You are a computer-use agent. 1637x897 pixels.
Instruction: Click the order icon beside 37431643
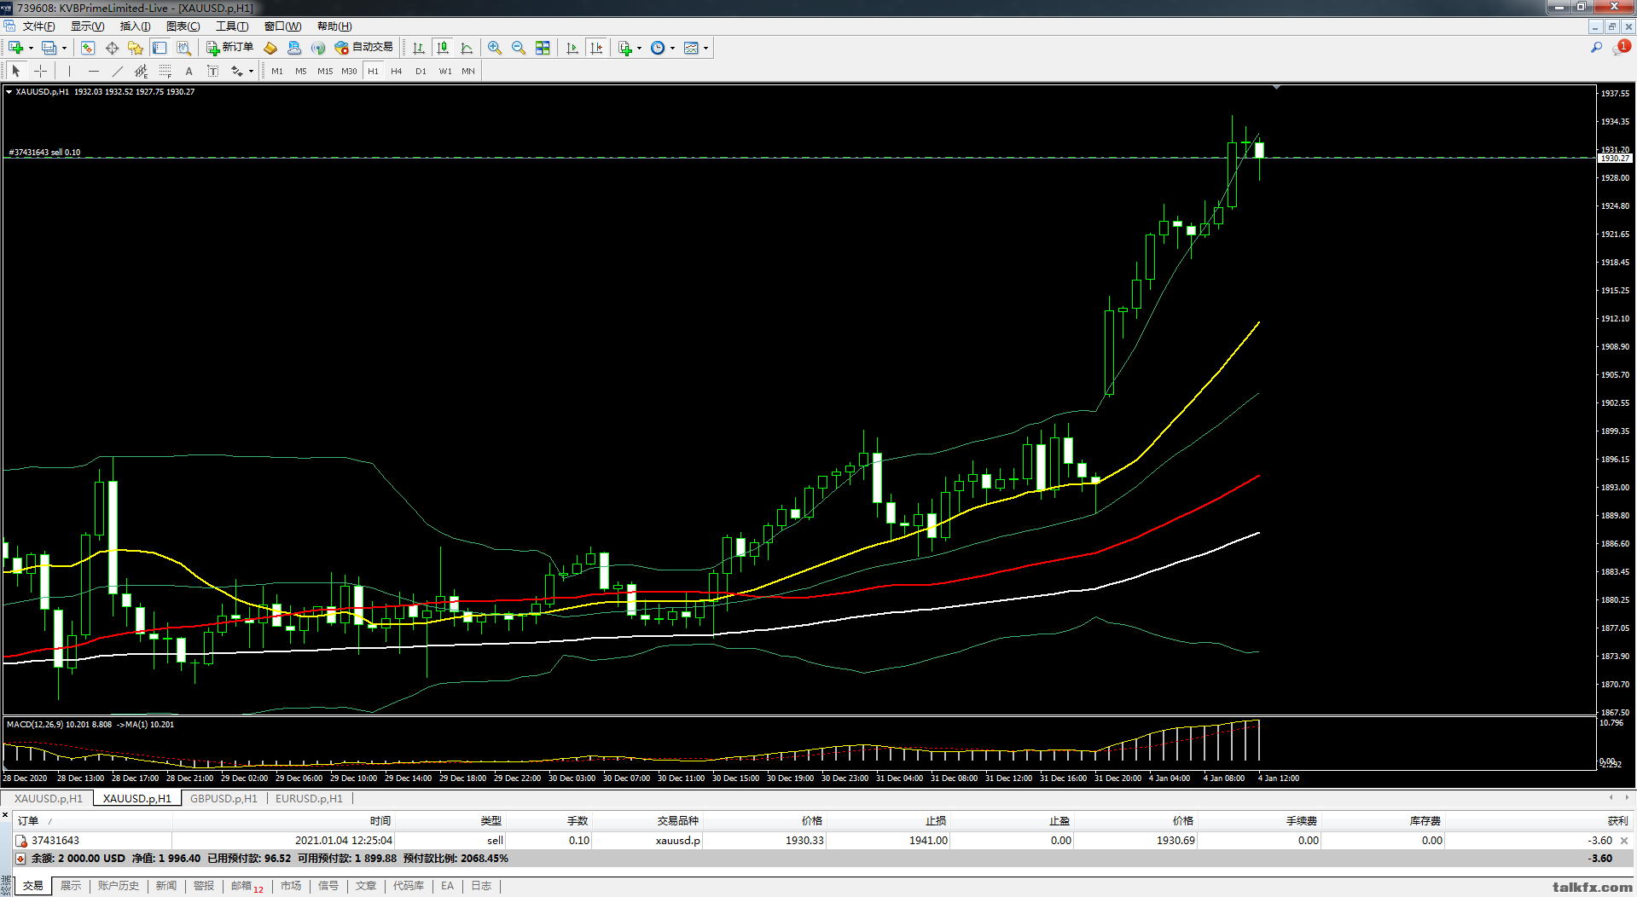pos(21,841)
